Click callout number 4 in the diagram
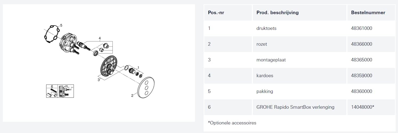This screenshot has width=398, height=133. pyautogui.click(x=100, y=38)
